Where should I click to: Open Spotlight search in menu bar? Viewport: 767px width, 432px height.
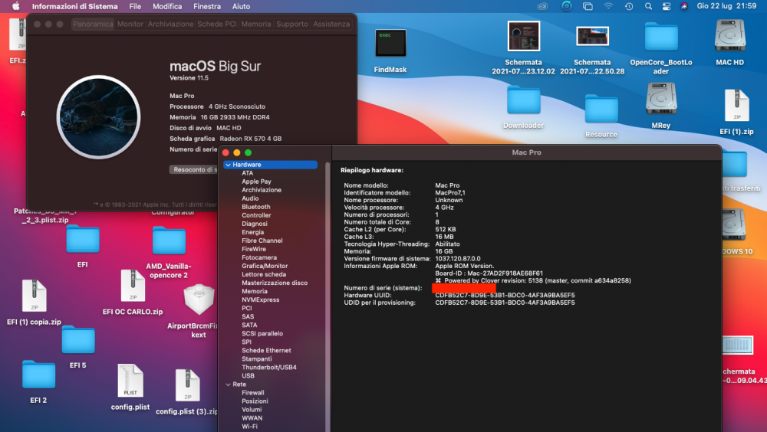pyautogui.click(x=648, y=6)
